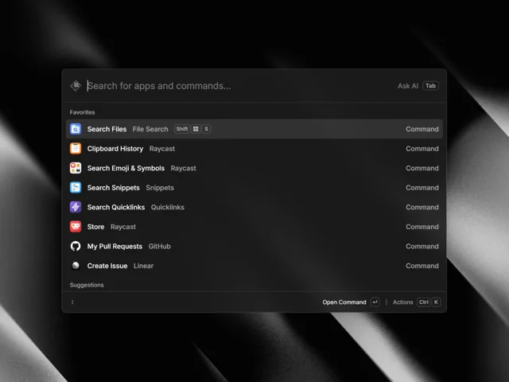Screen dimensions: 509x382
Task: Click the Windows key badge on Search Files
Action: coord(196,129)
